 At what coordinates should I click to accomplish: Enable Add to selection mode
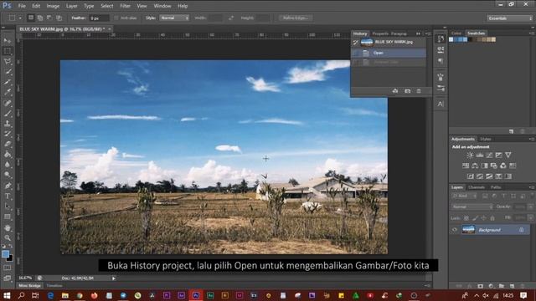coord(40,18)
